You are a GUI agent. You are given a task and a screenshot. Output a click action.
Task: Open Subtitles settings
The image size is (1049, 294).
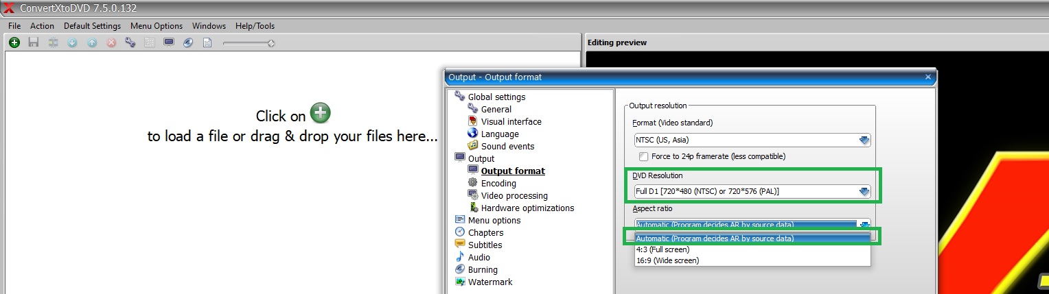485,245
